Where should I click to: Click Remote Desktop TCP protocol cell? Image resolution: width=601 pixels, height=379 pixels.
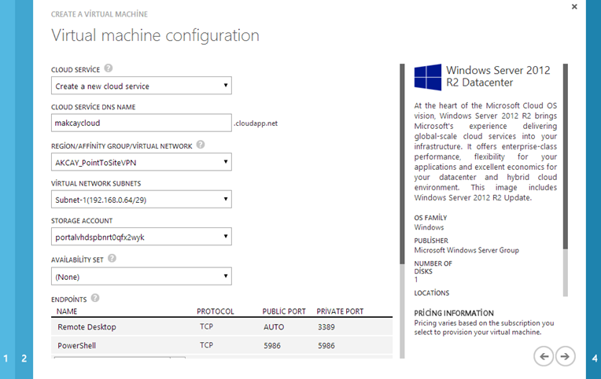point(206,326)
